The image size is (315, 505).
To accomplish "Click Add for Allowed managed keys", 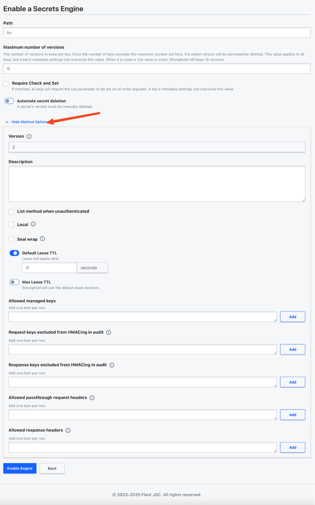I will click(x=292, y=317).
